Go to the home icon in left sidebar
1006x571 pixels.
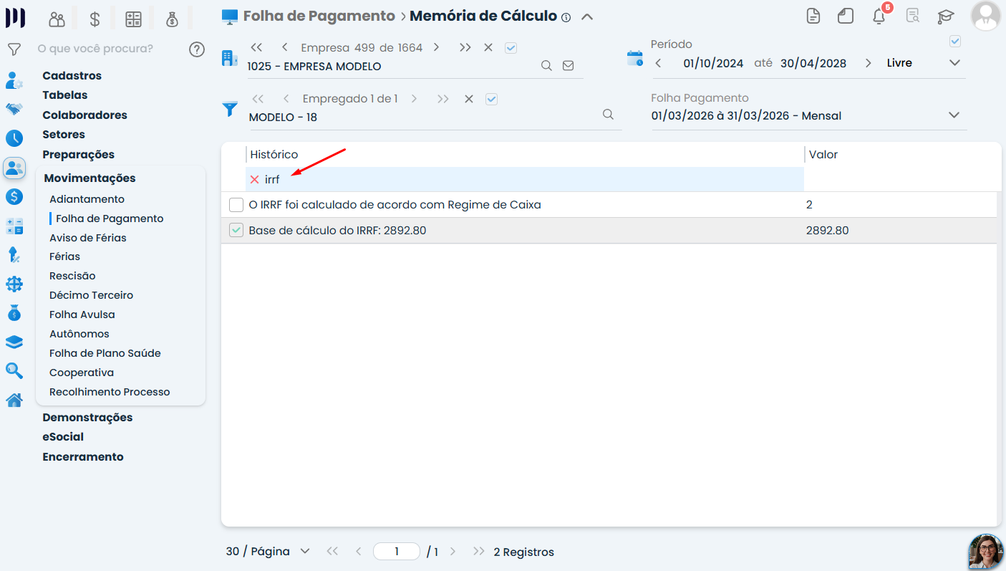pyautogui.click(x=14, y=400)
